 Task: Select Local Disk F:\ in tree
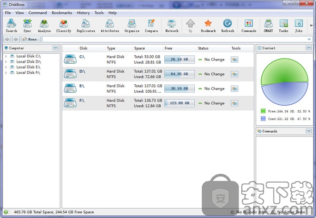pos(28,73)
